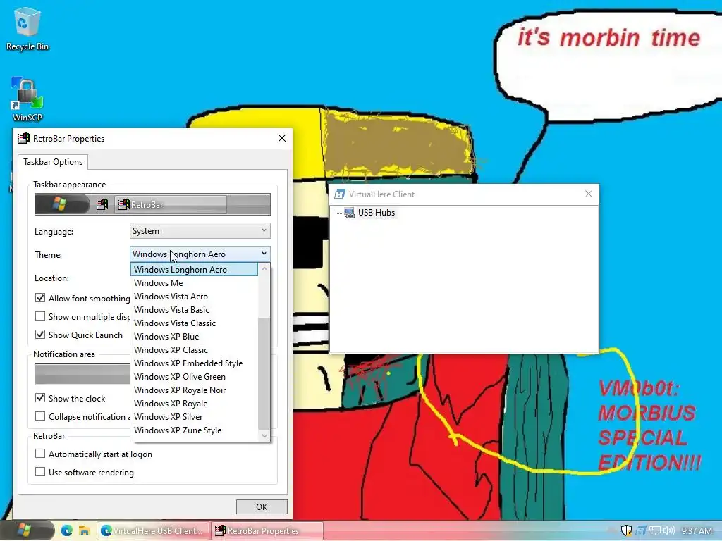Choose Windows Vista Aero theme
The height and width of the screenshot is (541, 722).
click(x=195, y=297)
